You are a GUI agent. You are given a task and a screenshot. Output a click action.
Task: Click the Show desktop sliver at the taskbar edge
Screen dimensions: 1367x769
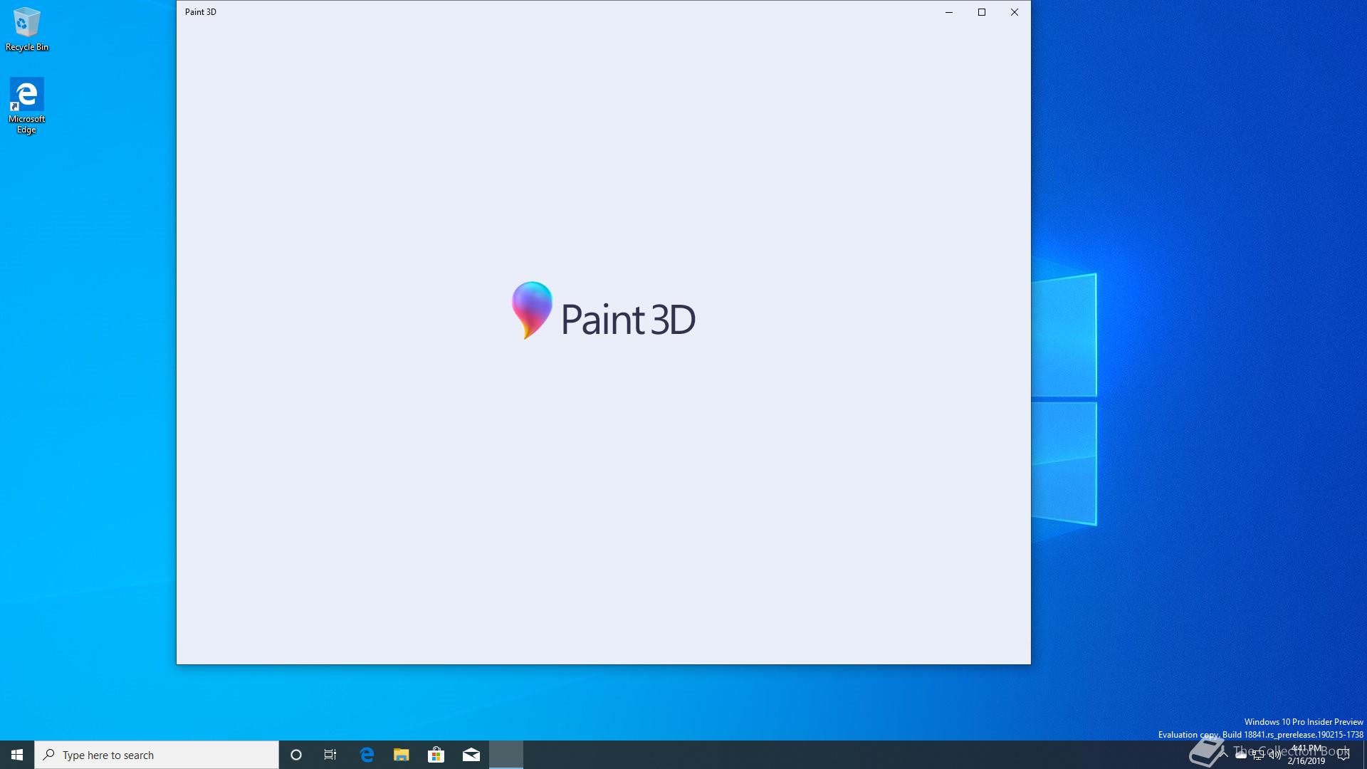[x=1364, y=755]
